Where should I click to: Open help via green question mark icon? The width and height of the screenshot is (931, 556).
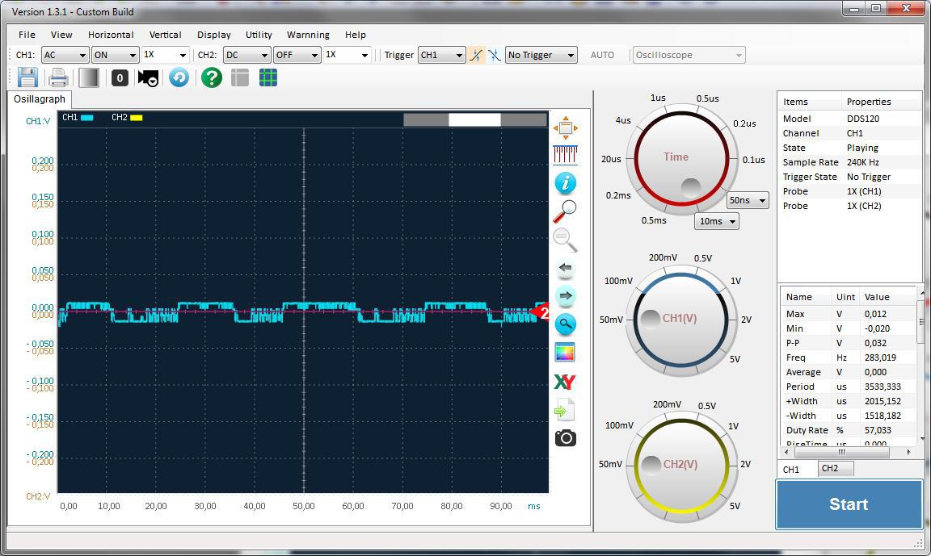(212, 77)
